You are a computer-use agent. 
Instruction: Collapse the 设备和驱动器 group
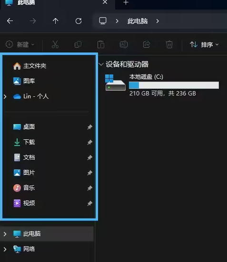(x=101, y=64)
